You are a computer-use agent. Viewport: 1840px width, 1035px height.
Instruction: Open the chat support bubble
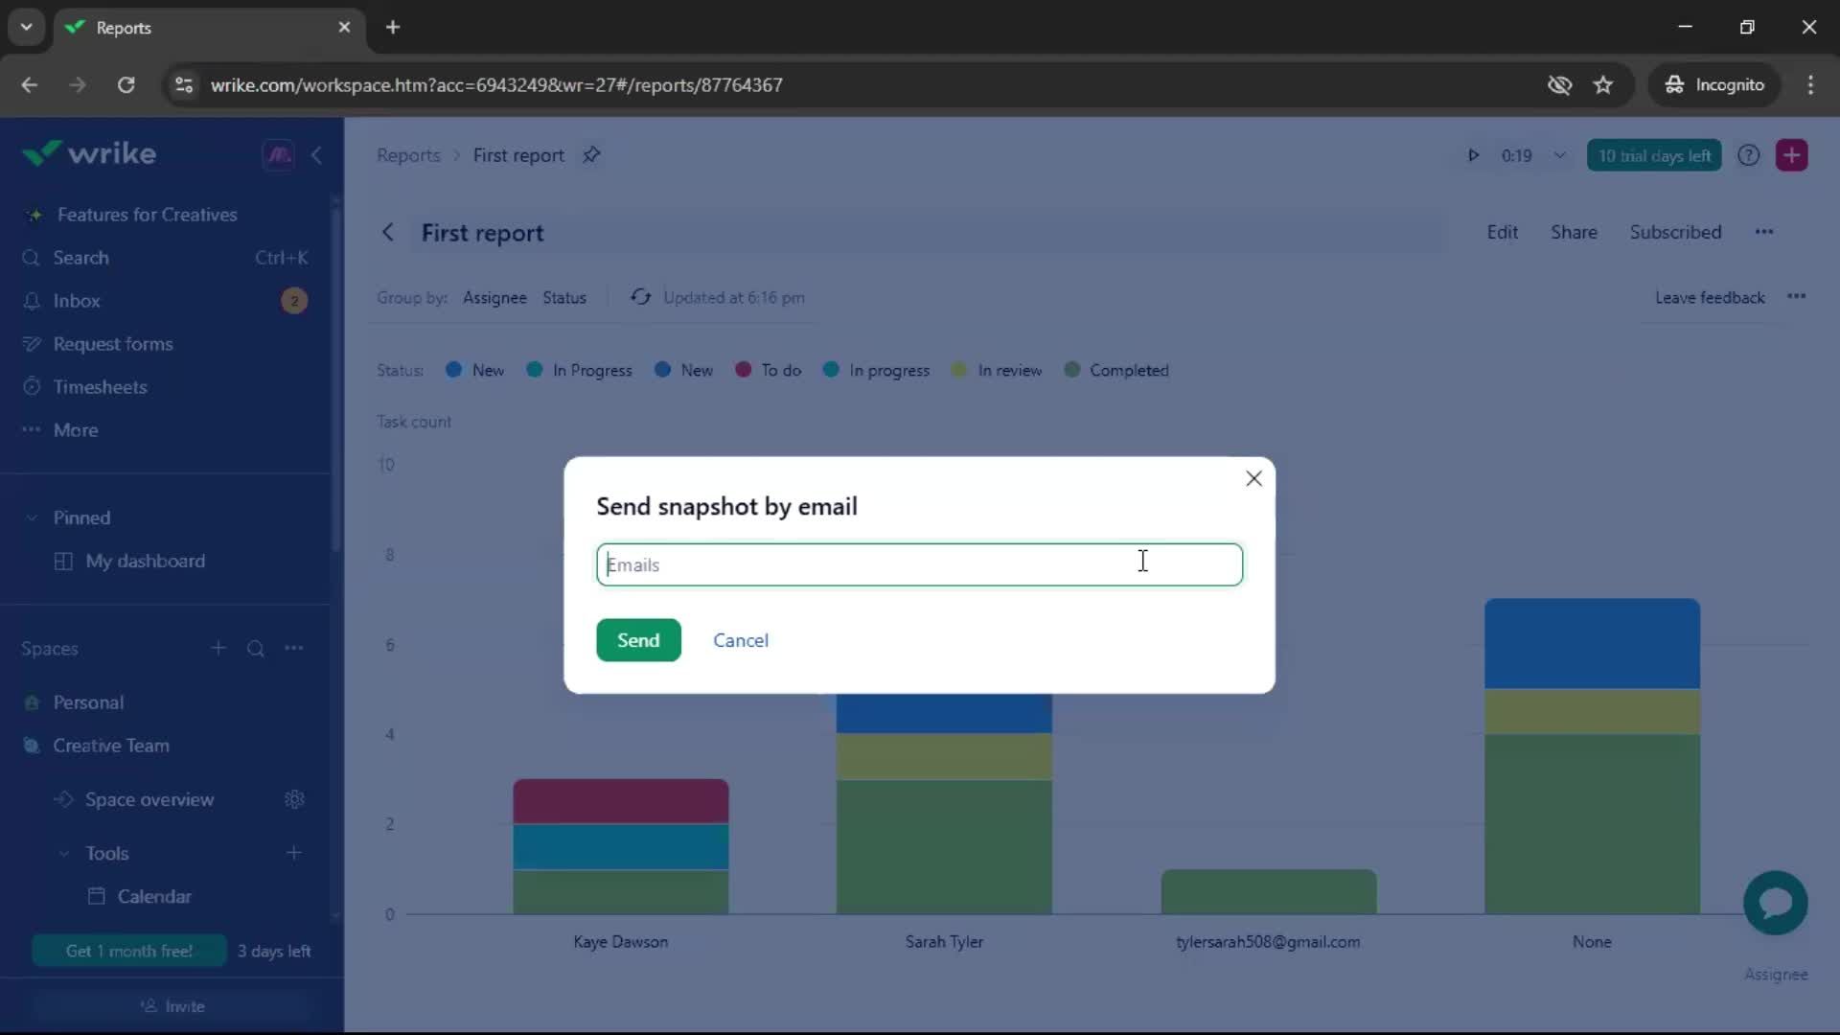pyautogui.click(x=1775, y=903)
